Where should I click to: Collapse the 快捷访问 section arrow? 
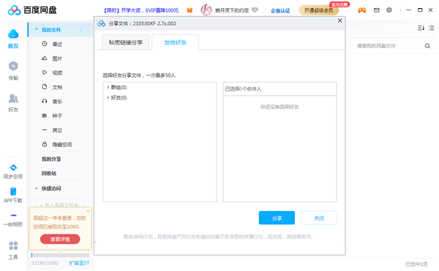click(37, 188)
